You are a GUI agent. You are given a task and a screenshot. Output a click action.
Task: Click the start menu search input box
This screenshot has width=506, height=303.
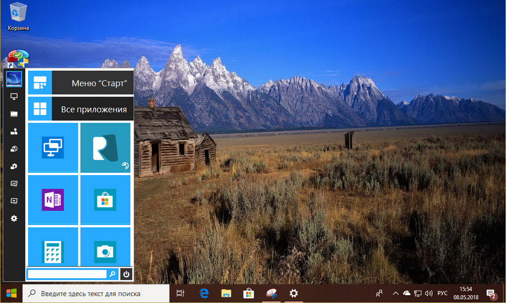(67, 274)
